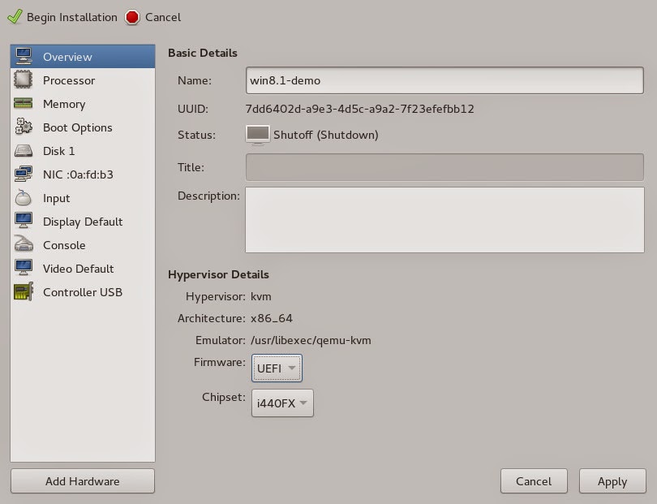Click the Shutoff status monitor icon
The width and height of the screenshot is (657, 504).
(x=257, y=133)
